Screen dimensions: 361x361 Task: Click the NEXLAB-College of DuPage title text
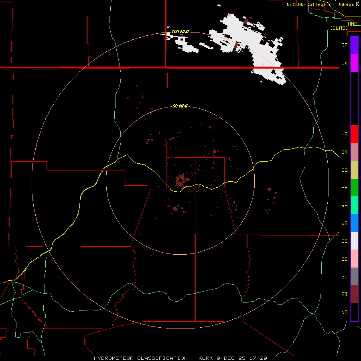pos(322,4)
